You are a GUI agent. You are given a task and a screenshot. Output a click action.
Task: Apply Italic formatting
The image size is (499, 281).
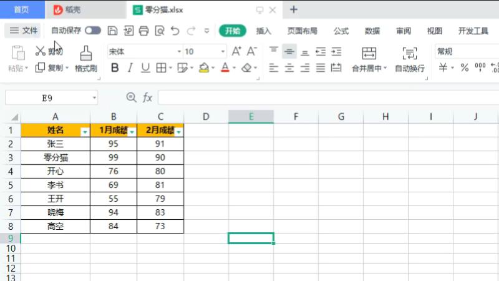(x=130, y=68)
